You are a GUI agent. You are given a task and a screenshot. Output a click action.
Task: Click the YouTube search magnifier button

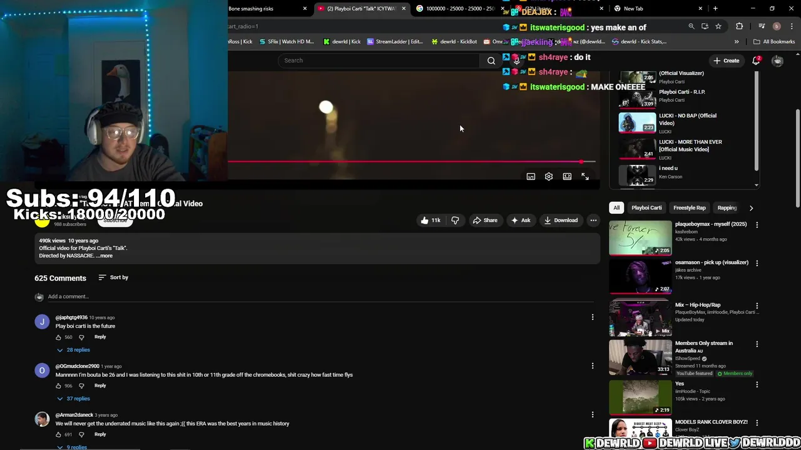(491, 61)
